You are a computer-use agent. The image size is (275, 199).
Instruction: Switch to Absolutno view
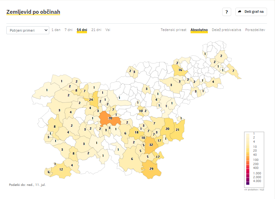coord(199,30)
